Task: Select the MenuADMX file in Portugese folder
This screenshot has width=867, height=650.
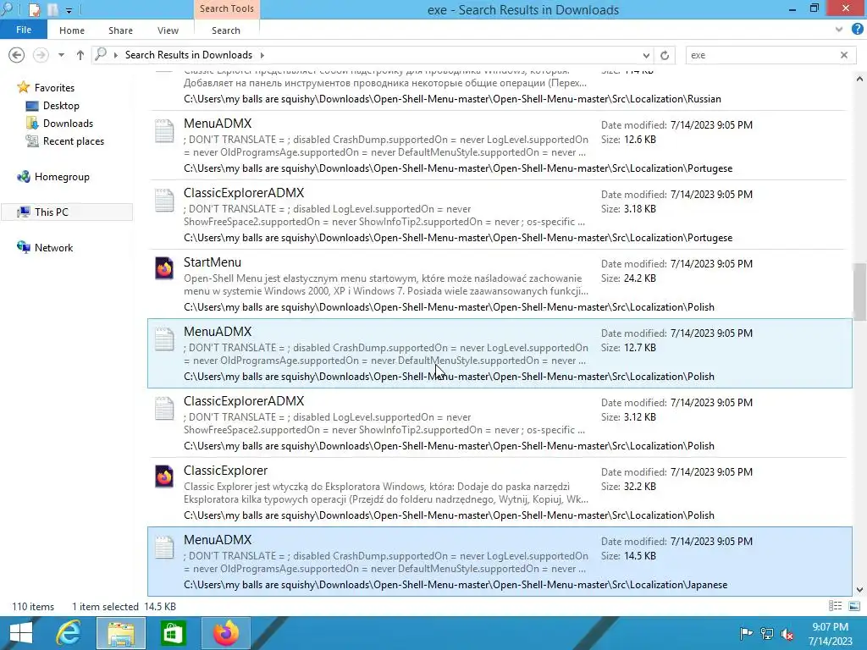Action: click(x=500, y=146)
